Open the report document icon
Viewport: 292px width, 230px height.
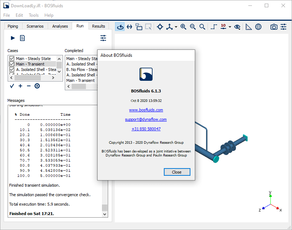(22, 38)
